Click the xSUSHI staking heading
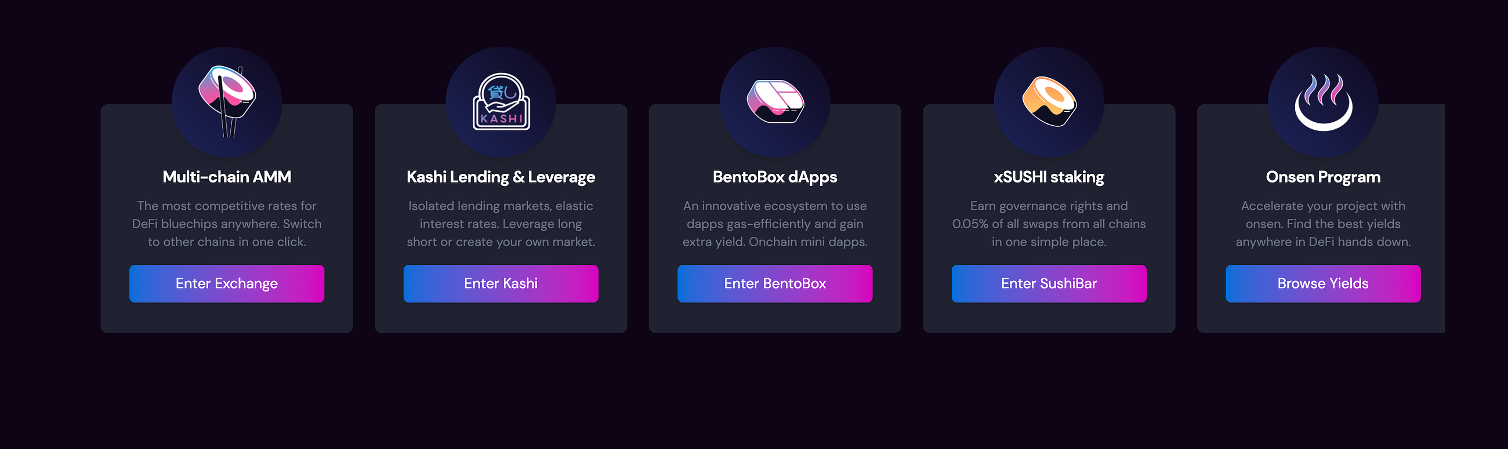 pos(1049,177)
